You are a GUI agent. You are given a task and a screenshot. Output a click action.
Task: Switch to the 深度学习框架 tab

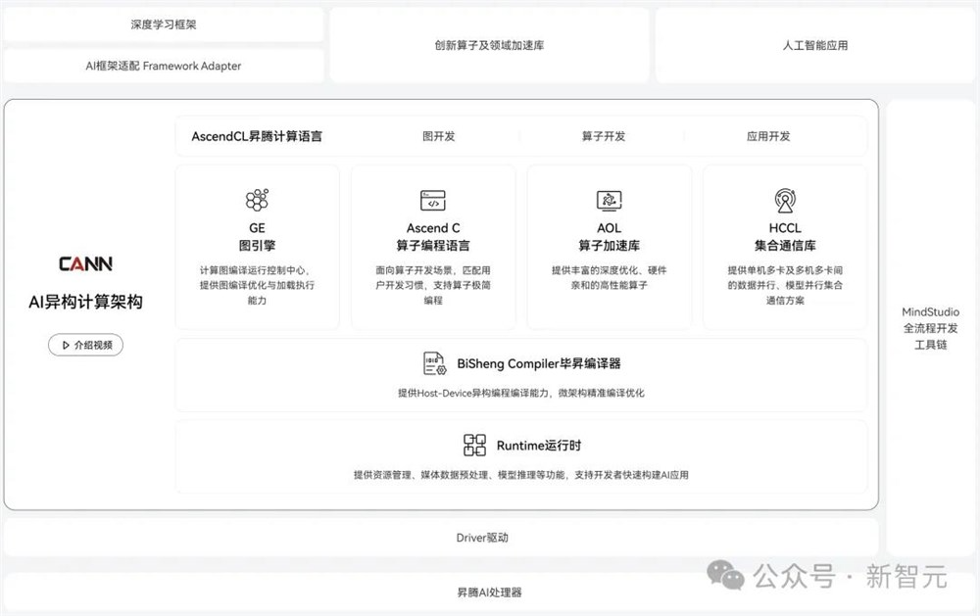point(162,23)
